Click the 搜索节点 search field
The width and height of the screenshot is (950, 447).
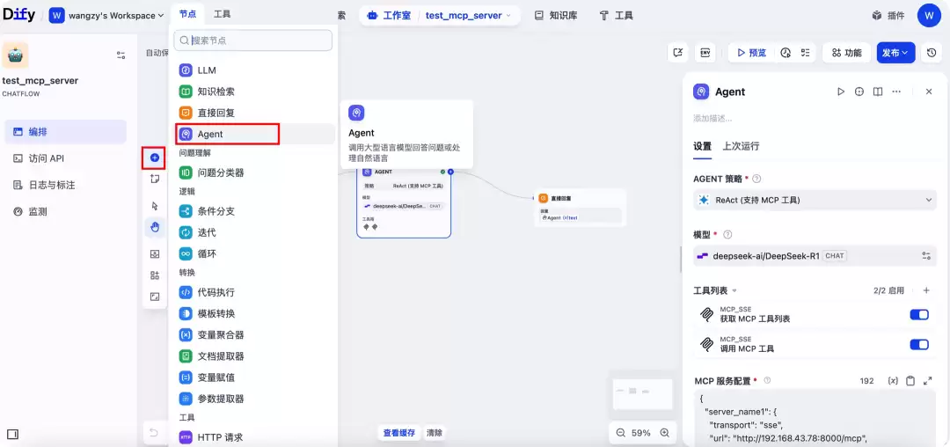click(252, 40)
